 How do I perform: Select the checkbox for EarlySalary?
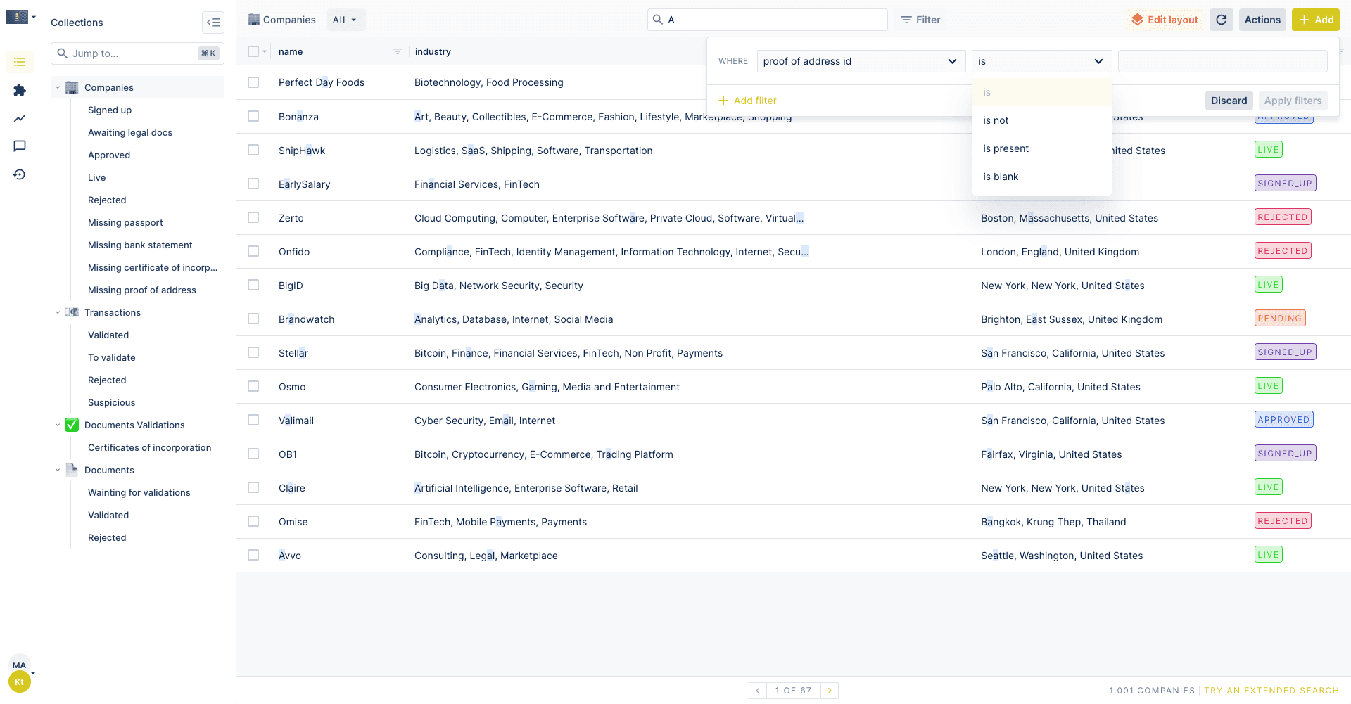tap(253, 184)
